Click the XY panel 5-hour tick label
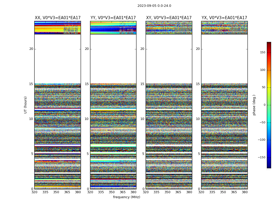The image size is (275, 210). tap(143, 154)
